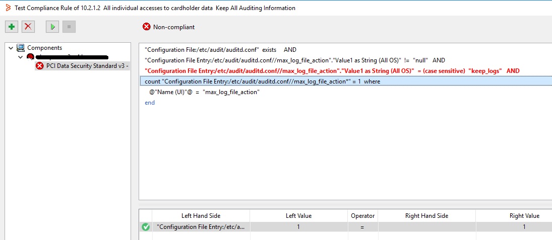Select the red failed keep_logs condition line
Viewport: 552px width, 240px height.
[x=332, y=71]
